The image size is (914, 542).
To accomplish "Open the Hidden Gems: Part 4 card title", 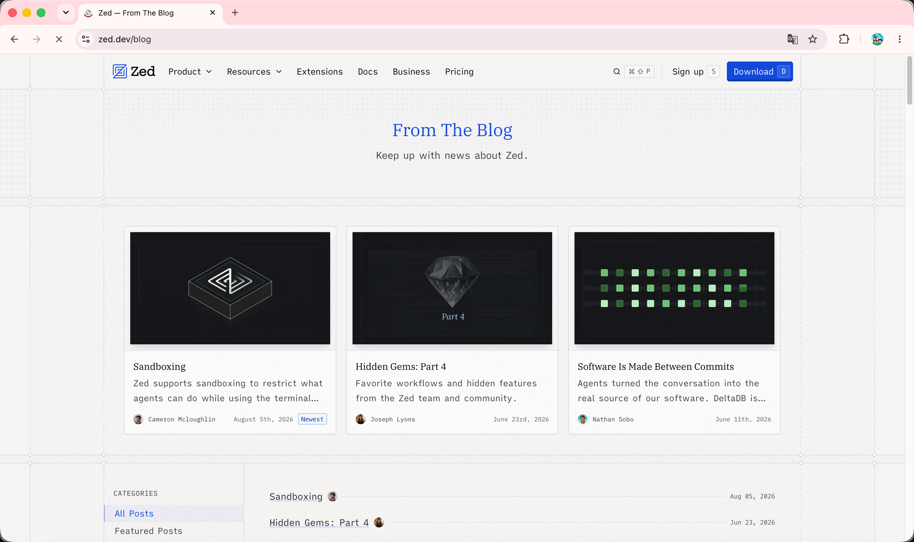I will [x=401, y=367].
